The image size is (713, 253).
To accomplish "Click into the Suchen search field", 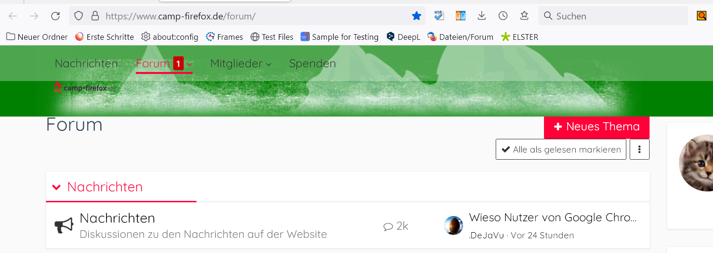I will [x=613, y=16].
